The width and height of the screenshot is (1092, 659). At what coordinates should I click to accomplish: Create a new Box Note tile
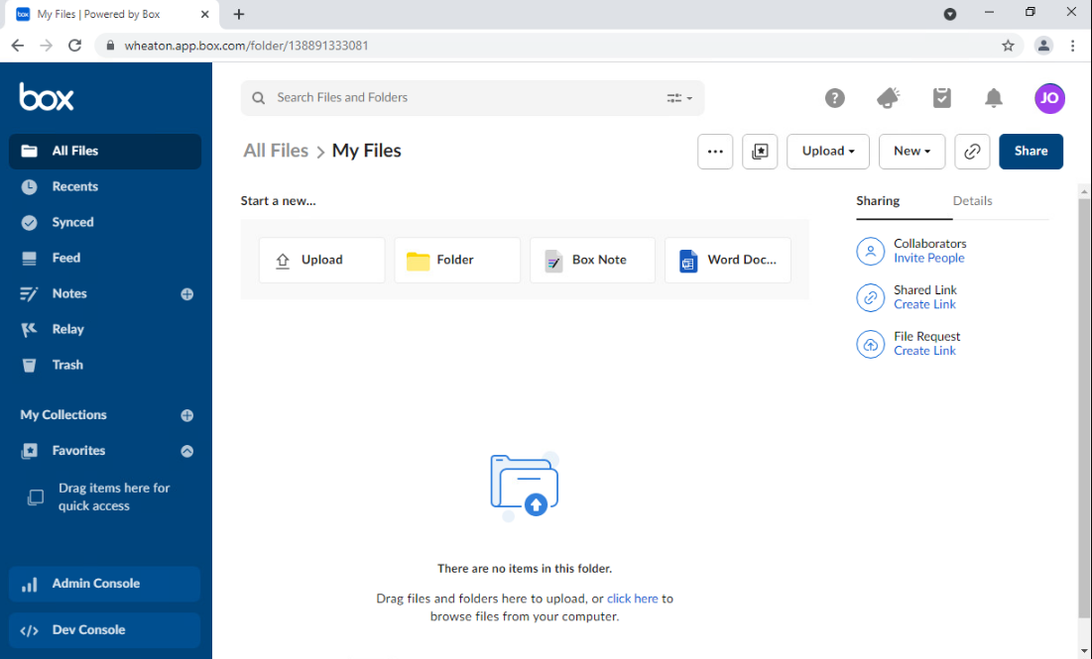(x=593, y=261)
